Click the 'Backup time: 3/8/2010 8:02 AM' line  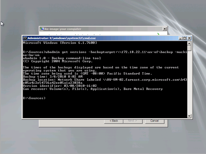[53, 77]
